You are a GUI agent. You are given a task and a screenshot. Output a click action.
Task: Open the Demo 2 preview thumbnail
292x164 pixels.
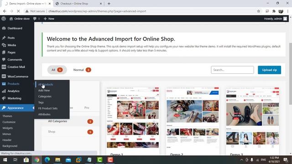(193, 118)
